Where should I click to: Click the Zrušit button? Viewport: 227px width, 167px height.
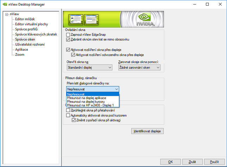192,162
